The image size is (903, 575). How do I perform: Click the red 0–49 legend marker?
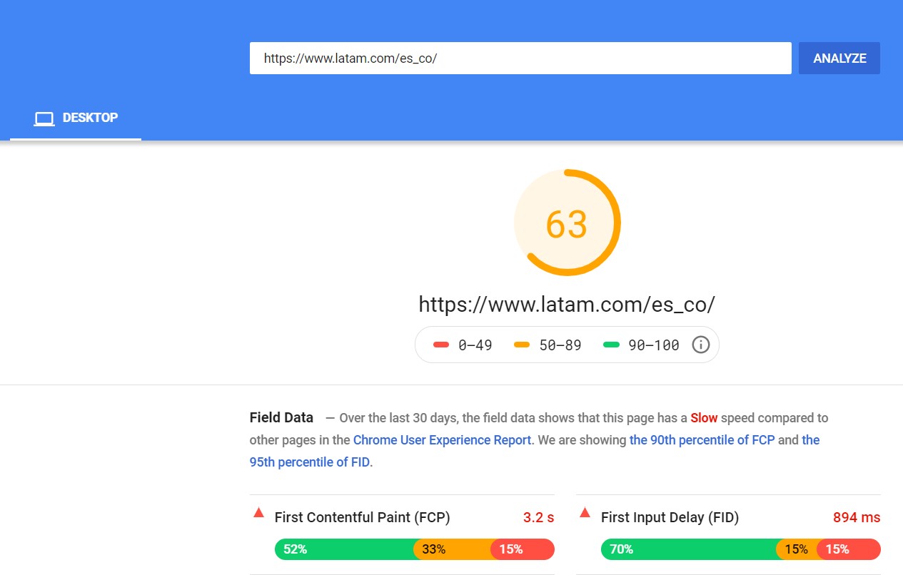[441, 345]
